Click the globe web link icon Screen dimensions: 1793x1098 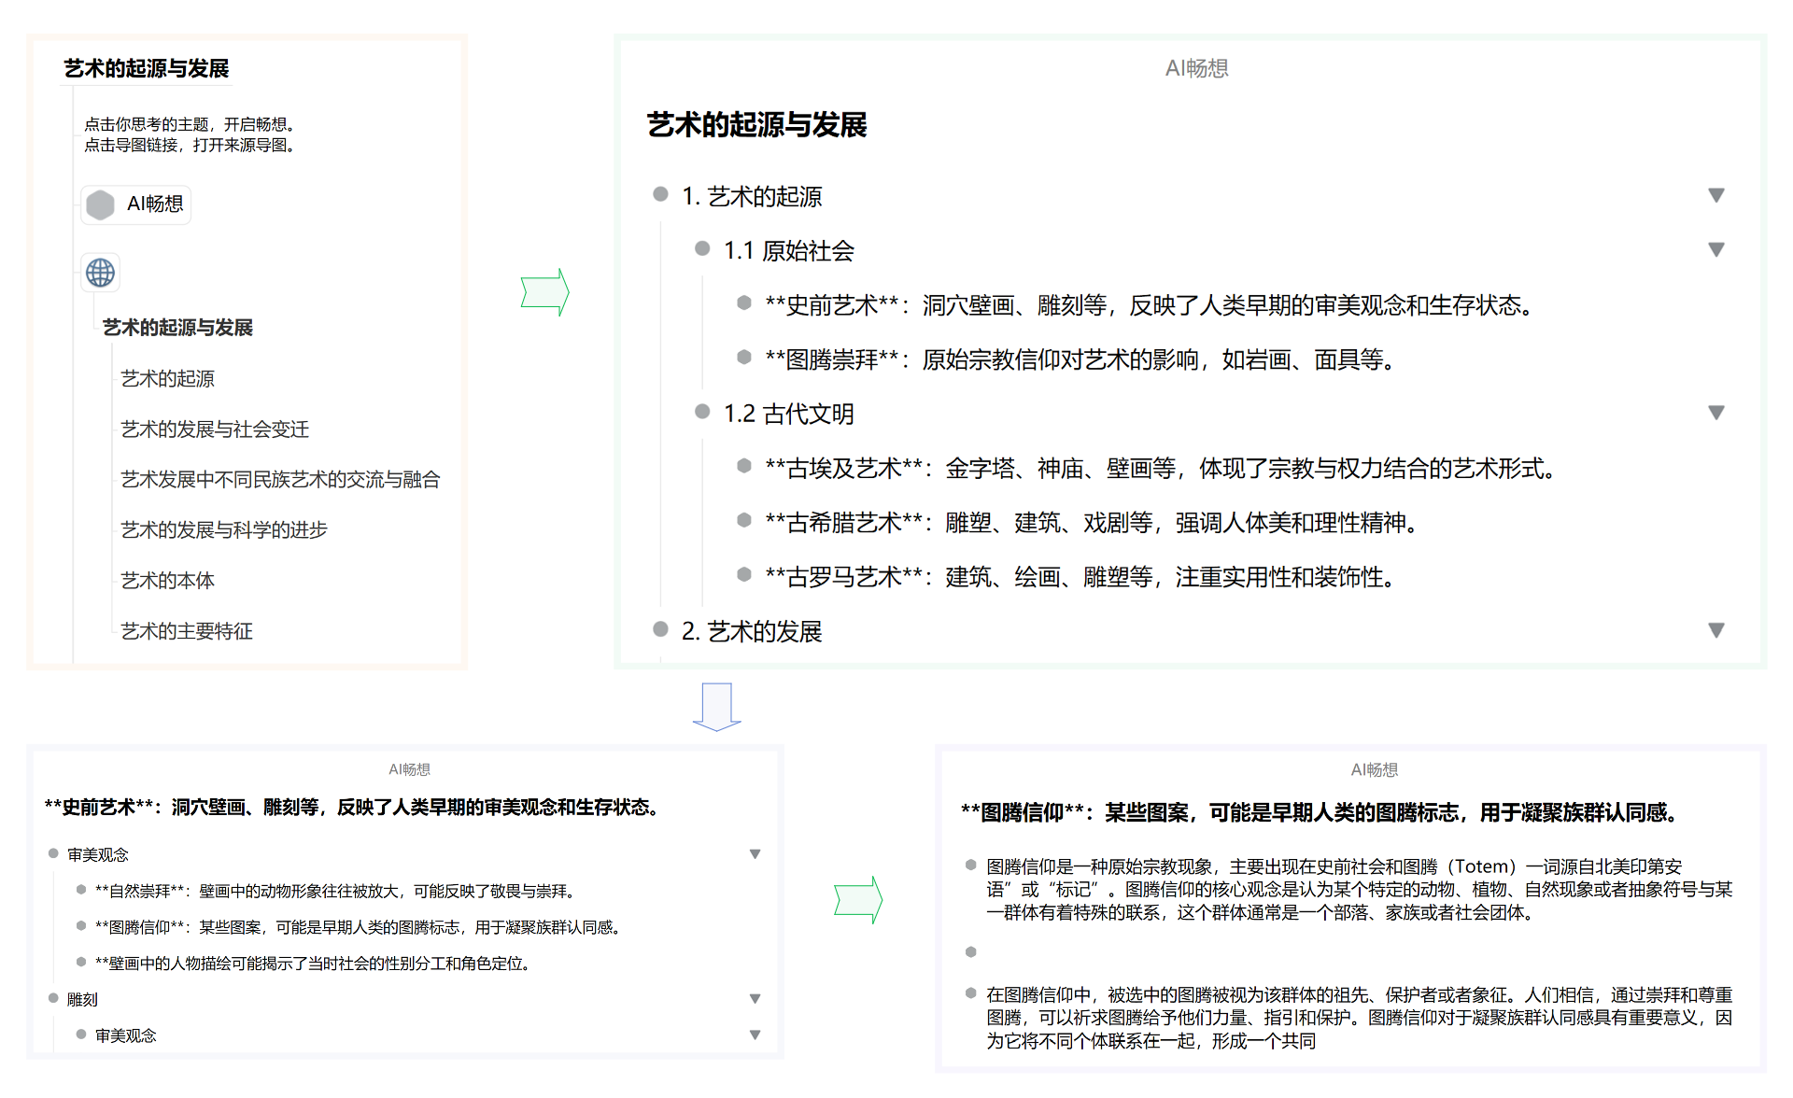tap(100, 273)
